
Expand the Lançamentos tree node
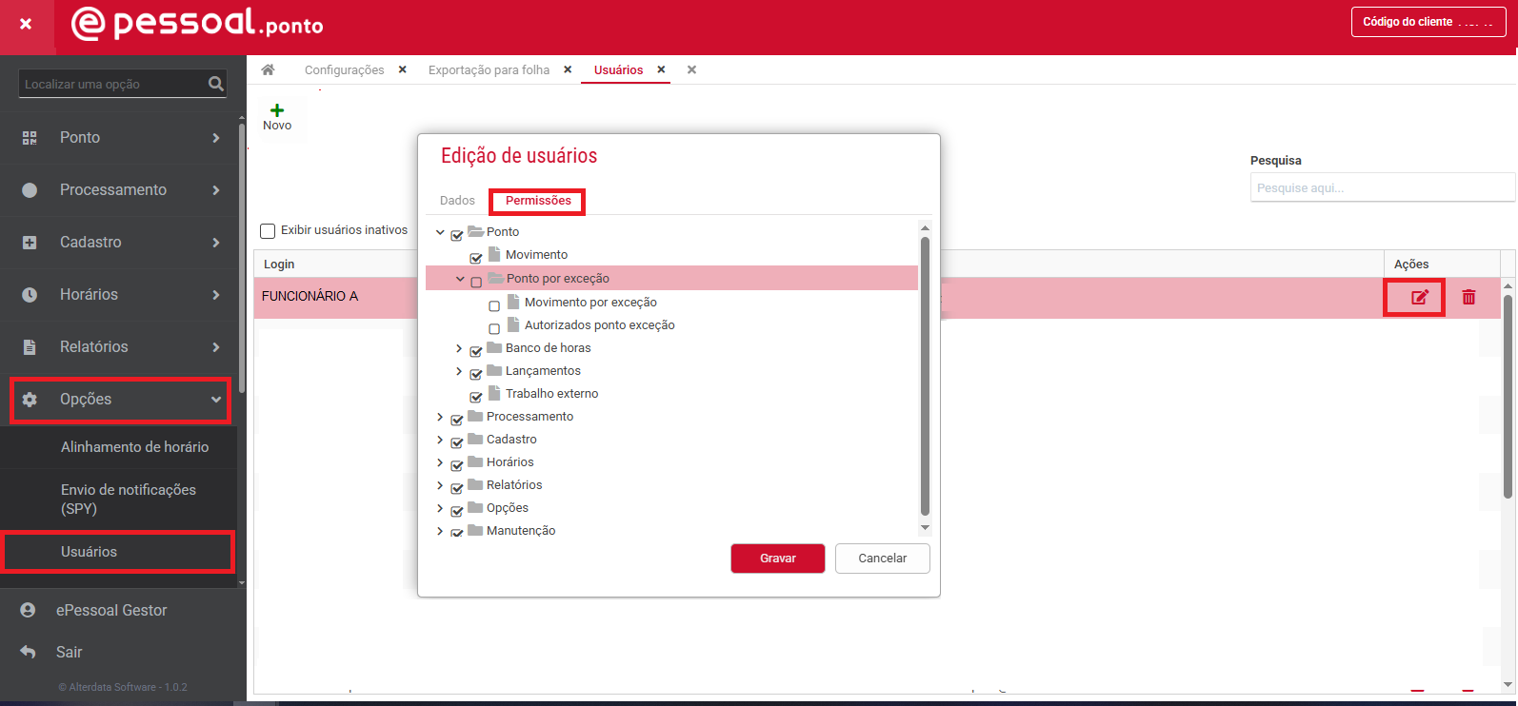pyautogui.click(x=459, y=371)
